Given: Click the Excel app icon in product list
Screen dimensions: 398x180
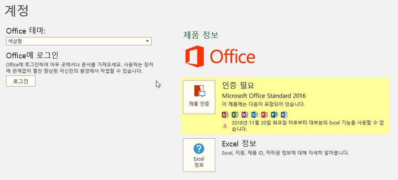Looking at the screenshot, I should click(235, 115).
